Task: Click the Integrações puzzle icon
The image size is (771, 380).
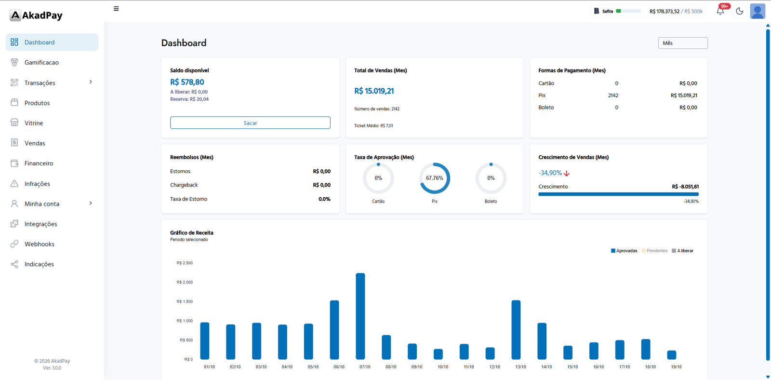Action: point(14,224)
